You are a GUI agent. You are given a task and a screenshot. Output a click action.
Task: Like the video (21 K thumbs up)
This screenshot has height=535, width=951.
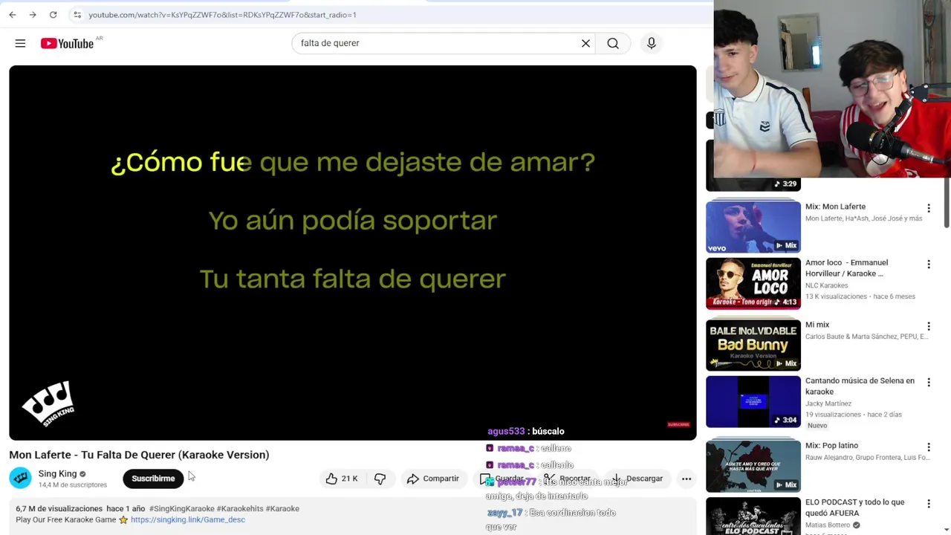click(342, 479)
